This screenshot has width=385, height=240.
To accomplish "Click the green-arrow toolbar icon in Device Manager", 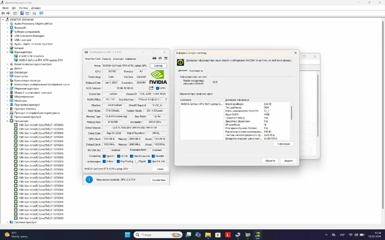I will tap(34, 13).
